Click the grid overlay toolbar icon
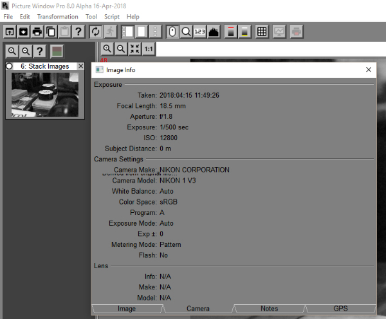Screen dimensions: 386x319 pos(262,32)
